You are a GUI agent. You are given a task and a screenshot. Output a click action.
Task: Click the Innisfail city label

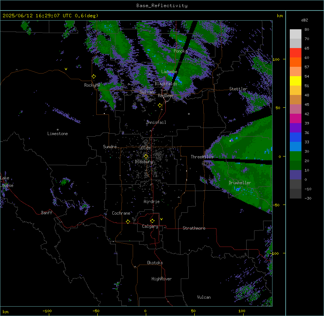[156, 122]
